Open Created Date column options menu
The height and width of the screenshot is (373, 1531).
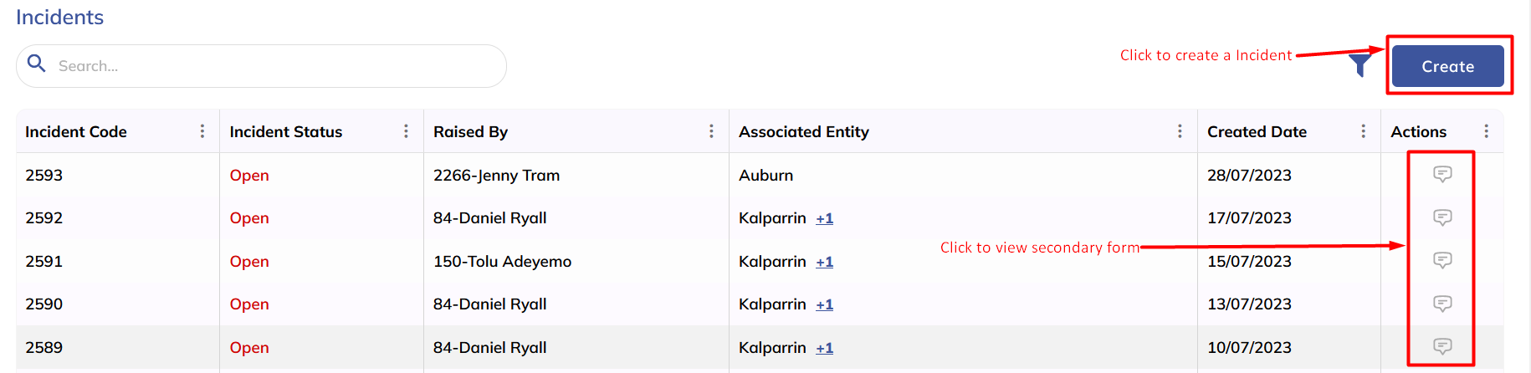click(x=1363, y=131)
